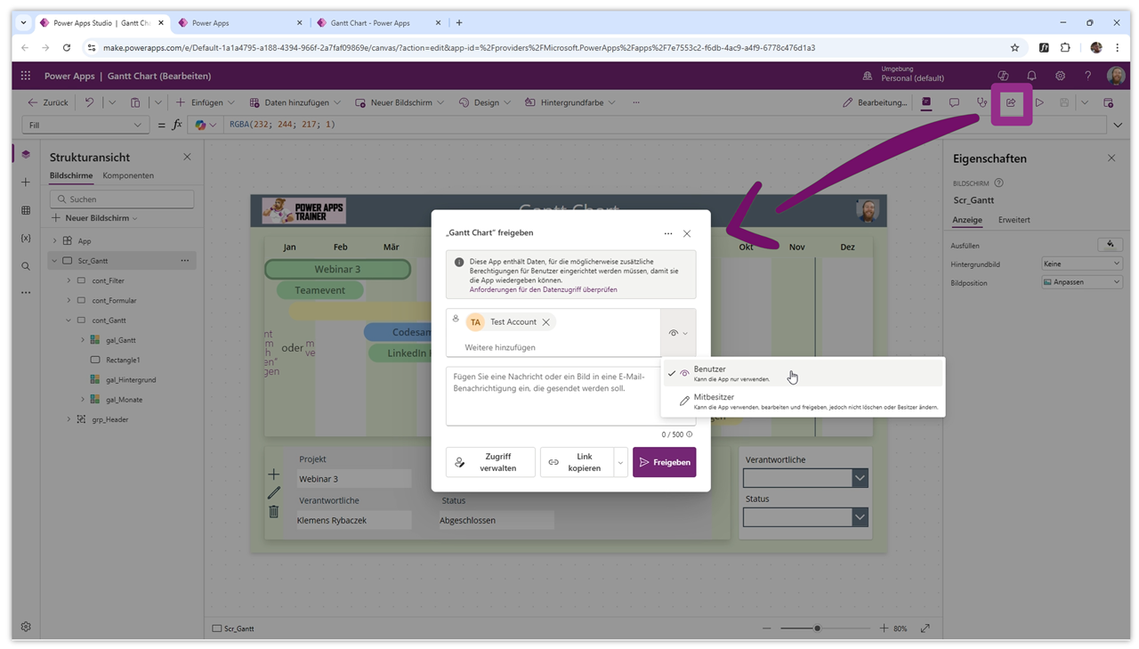
Task: Select the Benutzer permission option
Action: pyautogui.click(x=802, y=373)
